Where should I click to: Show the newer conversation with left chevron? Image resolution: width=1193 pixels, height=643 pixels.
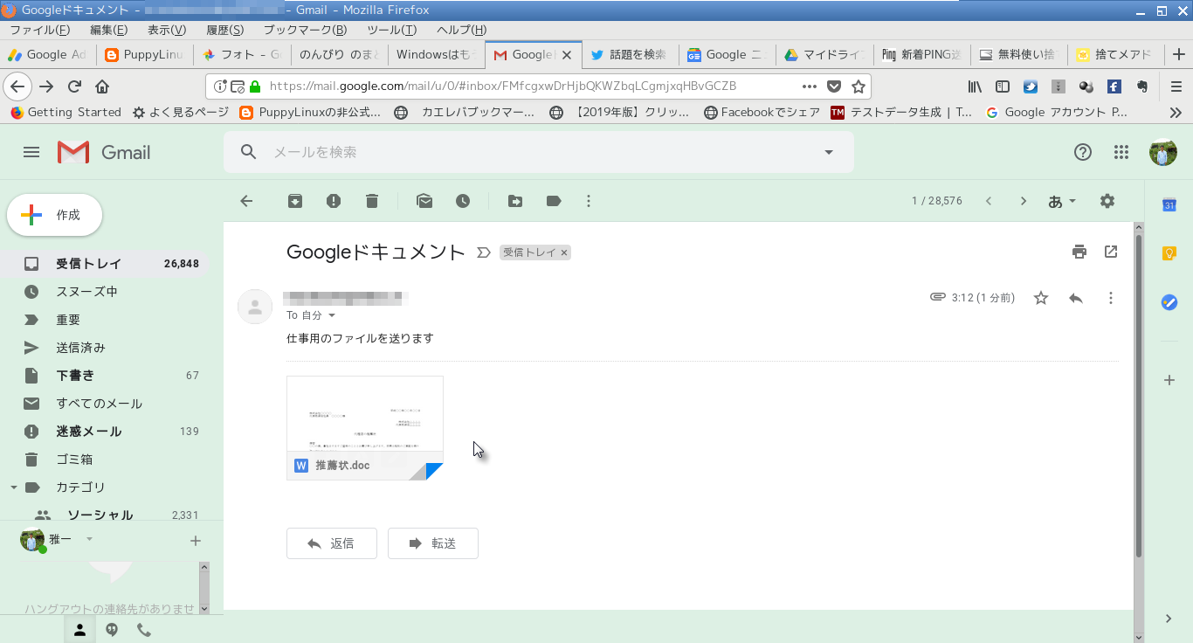pos(989,201)
